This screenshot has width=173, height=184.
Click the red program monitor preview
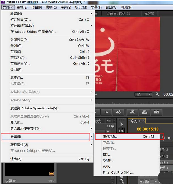[x=128, y=54]
